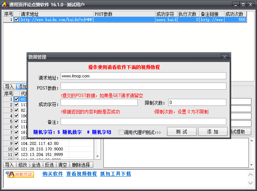Uncheck proxy row 2 checkbox
257x191 pixels.
[x=16, y=105]
